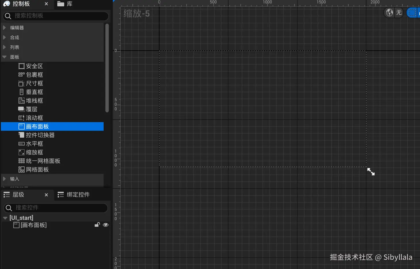
Task: Click the 编辑器 category label
Action: [17, 28]
